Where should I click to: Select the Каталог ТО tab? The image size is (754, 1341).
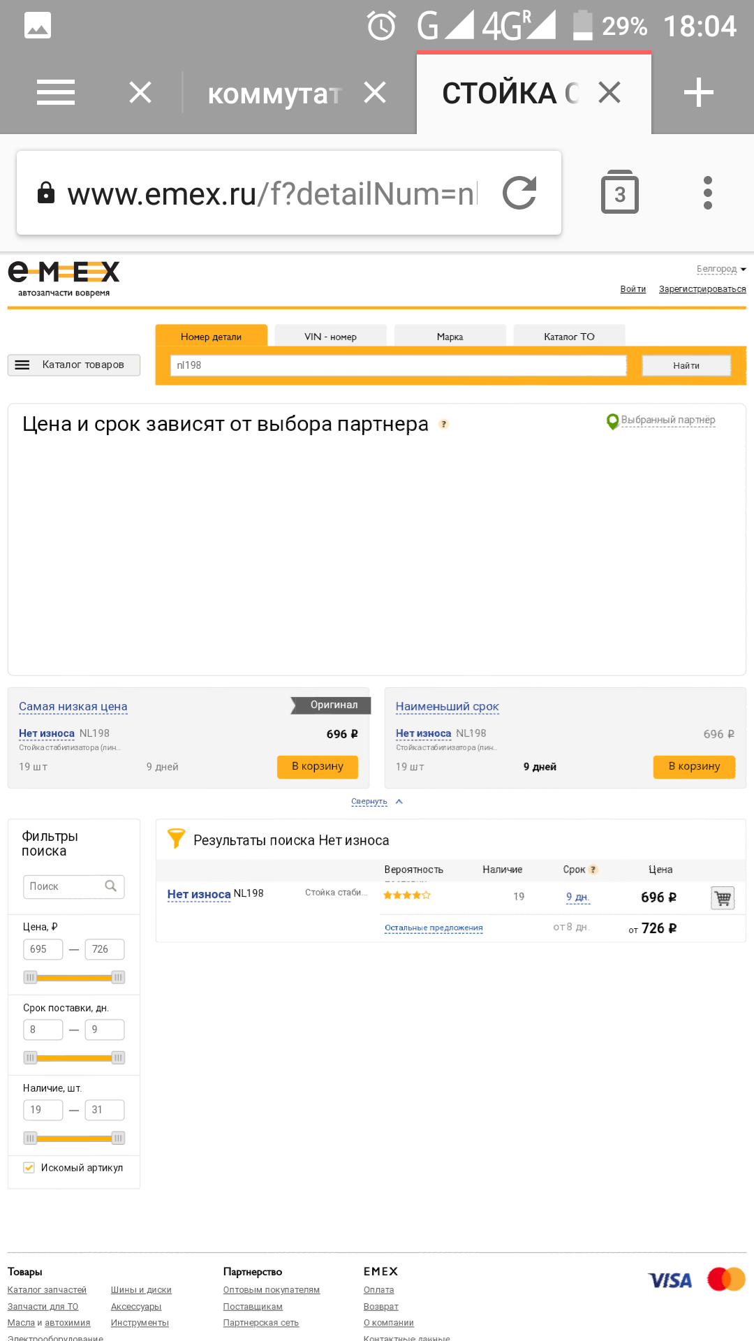pos(569,336)
